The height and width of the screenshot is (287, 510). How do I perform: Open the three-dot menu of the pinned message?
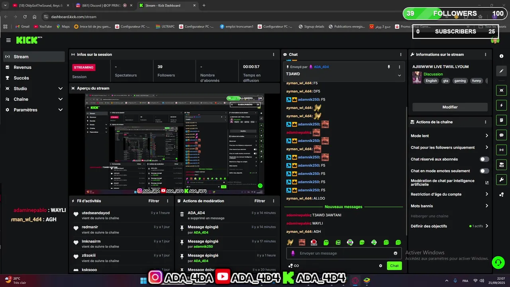400,67
